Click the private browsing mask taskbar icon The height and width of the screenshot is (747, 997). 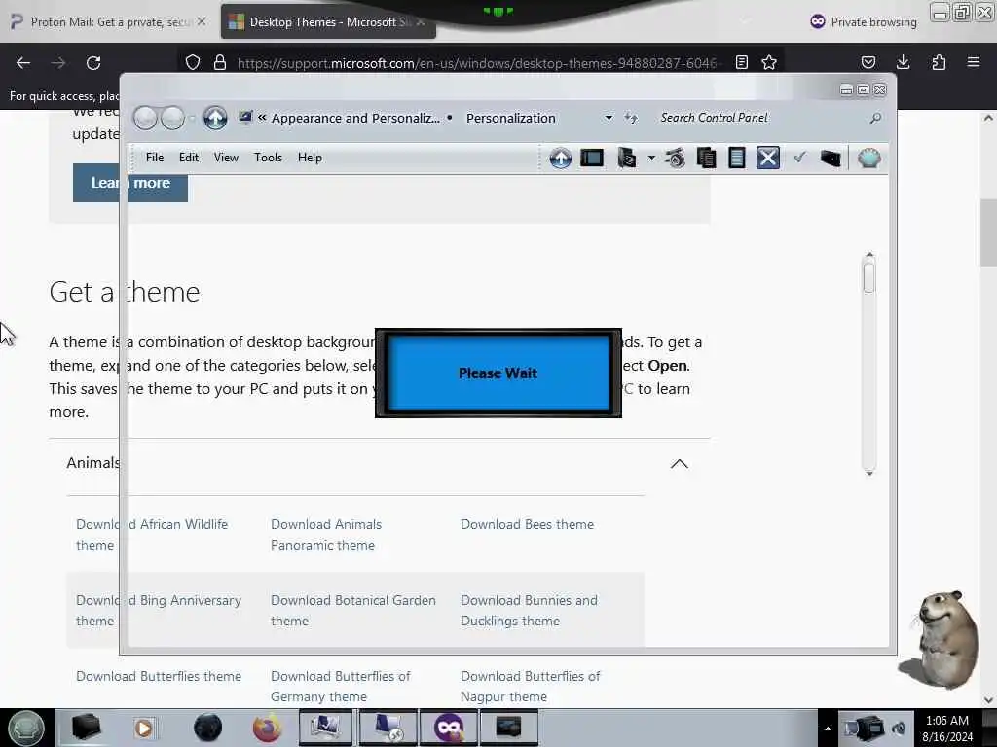coord(449,728)
